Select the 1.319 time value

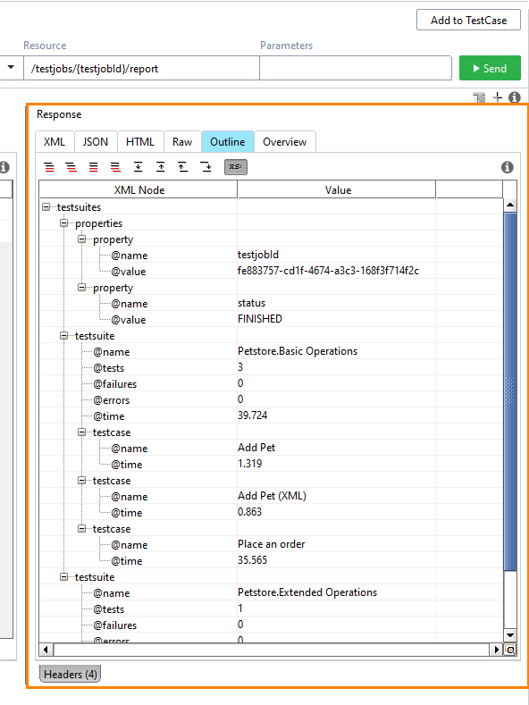point(249,464)
